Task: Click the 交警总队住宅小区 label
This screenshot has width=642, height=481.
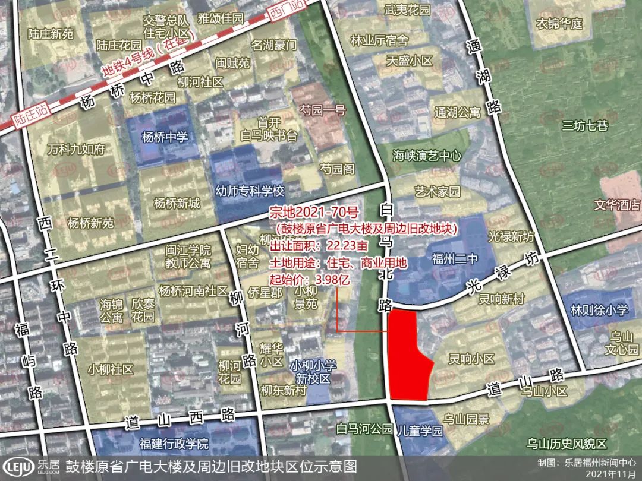Action: (166, 26)
